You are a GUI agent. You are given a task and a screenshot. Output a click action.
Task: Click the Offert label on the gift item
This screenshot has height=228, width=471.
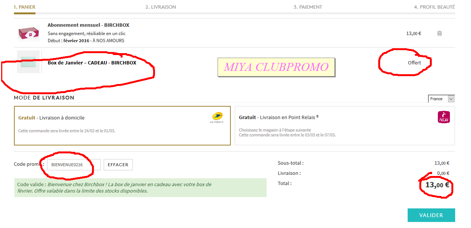414,63
